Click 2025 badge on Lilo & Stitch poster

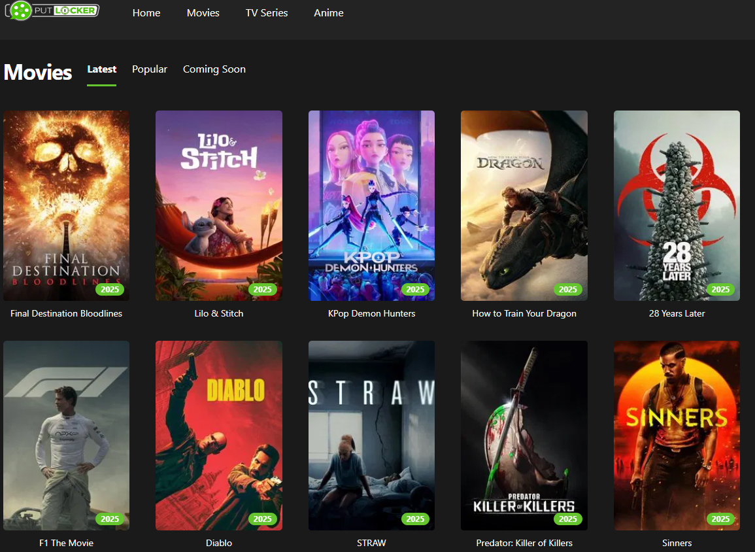point(262,289)
